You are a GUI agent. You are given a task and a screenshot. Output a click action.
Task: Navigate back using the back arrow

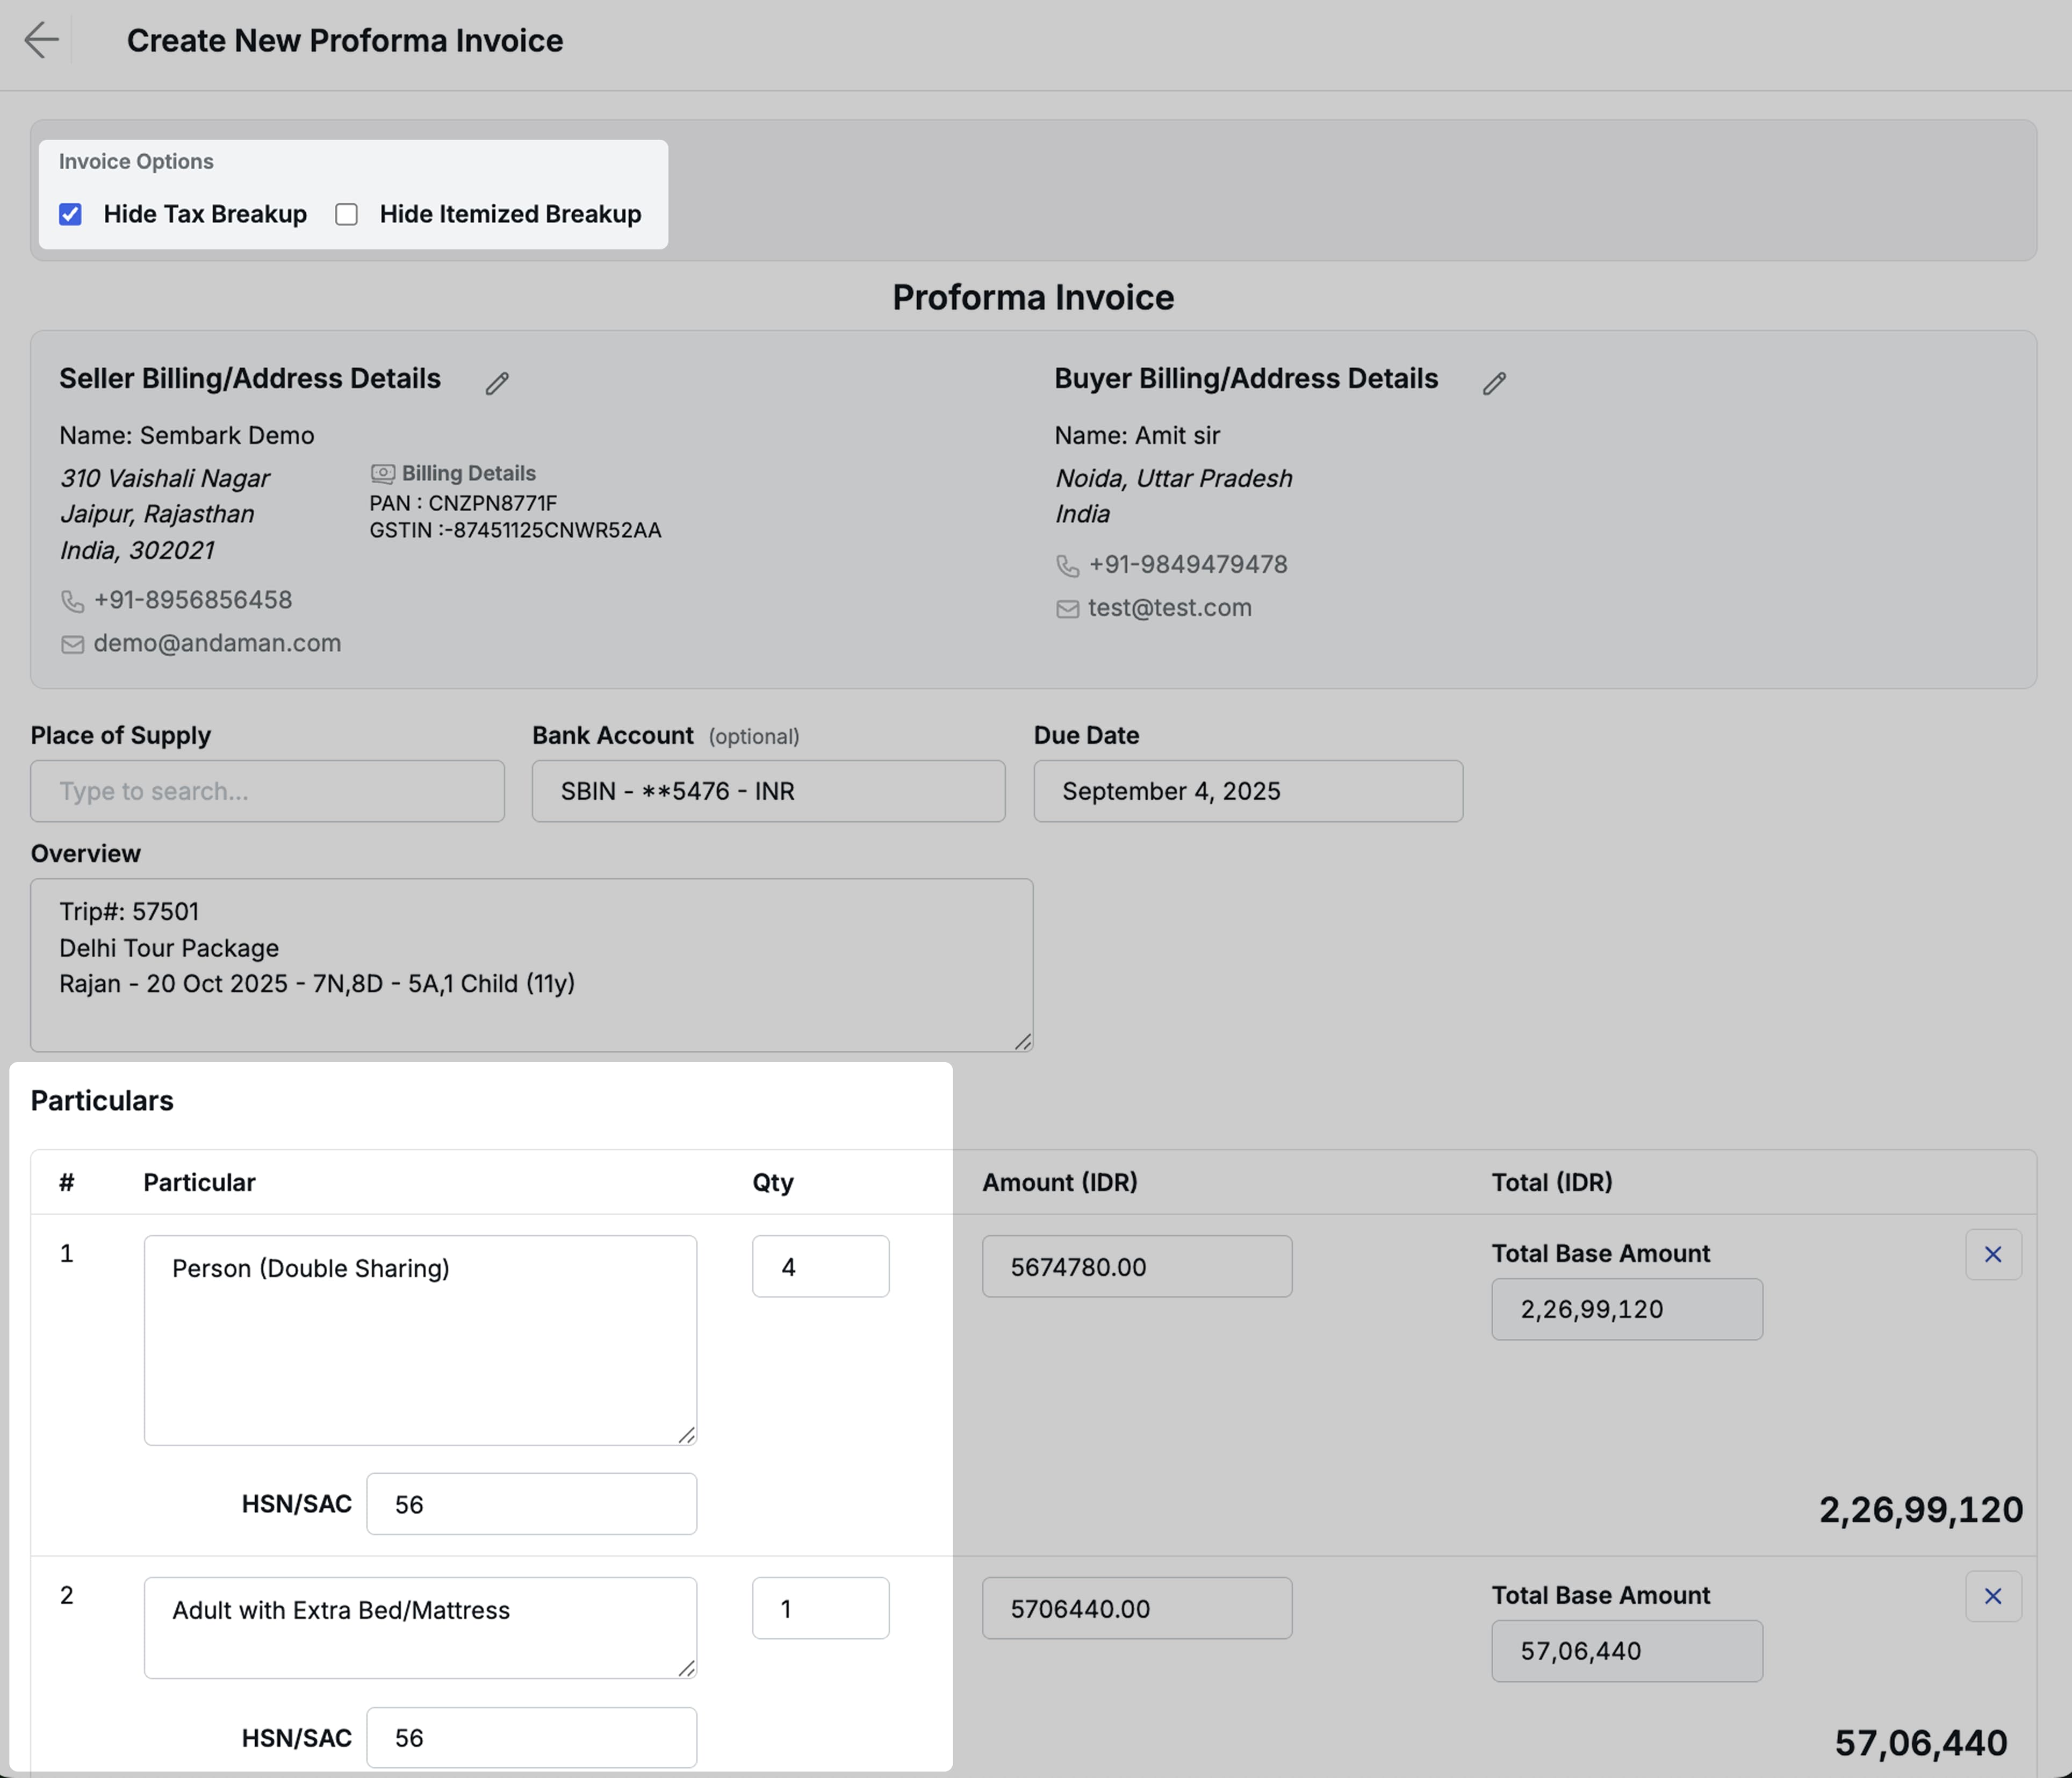(x=42, y=41)
